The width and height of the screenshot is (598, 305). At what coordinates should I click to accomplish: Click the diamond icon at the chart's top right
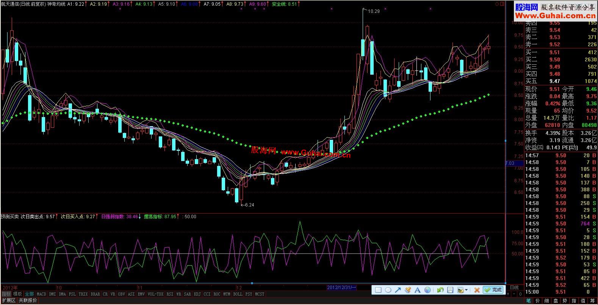[497, 4]
